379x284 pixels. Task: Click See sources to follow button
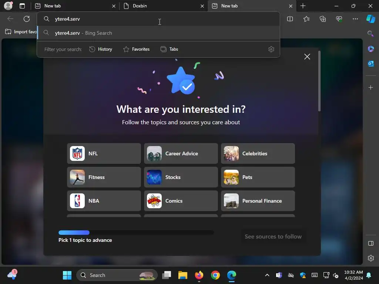click(273, 236)
